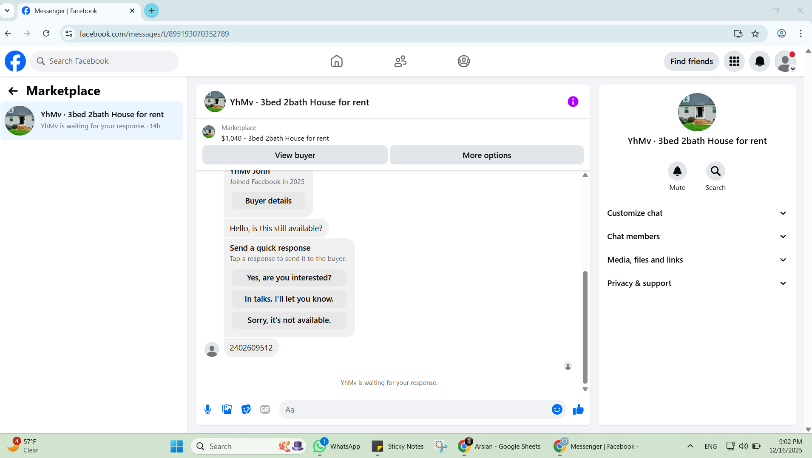Open WhatsApp from the taskbar
812x458 pixels.
click(x=336, y=446)
